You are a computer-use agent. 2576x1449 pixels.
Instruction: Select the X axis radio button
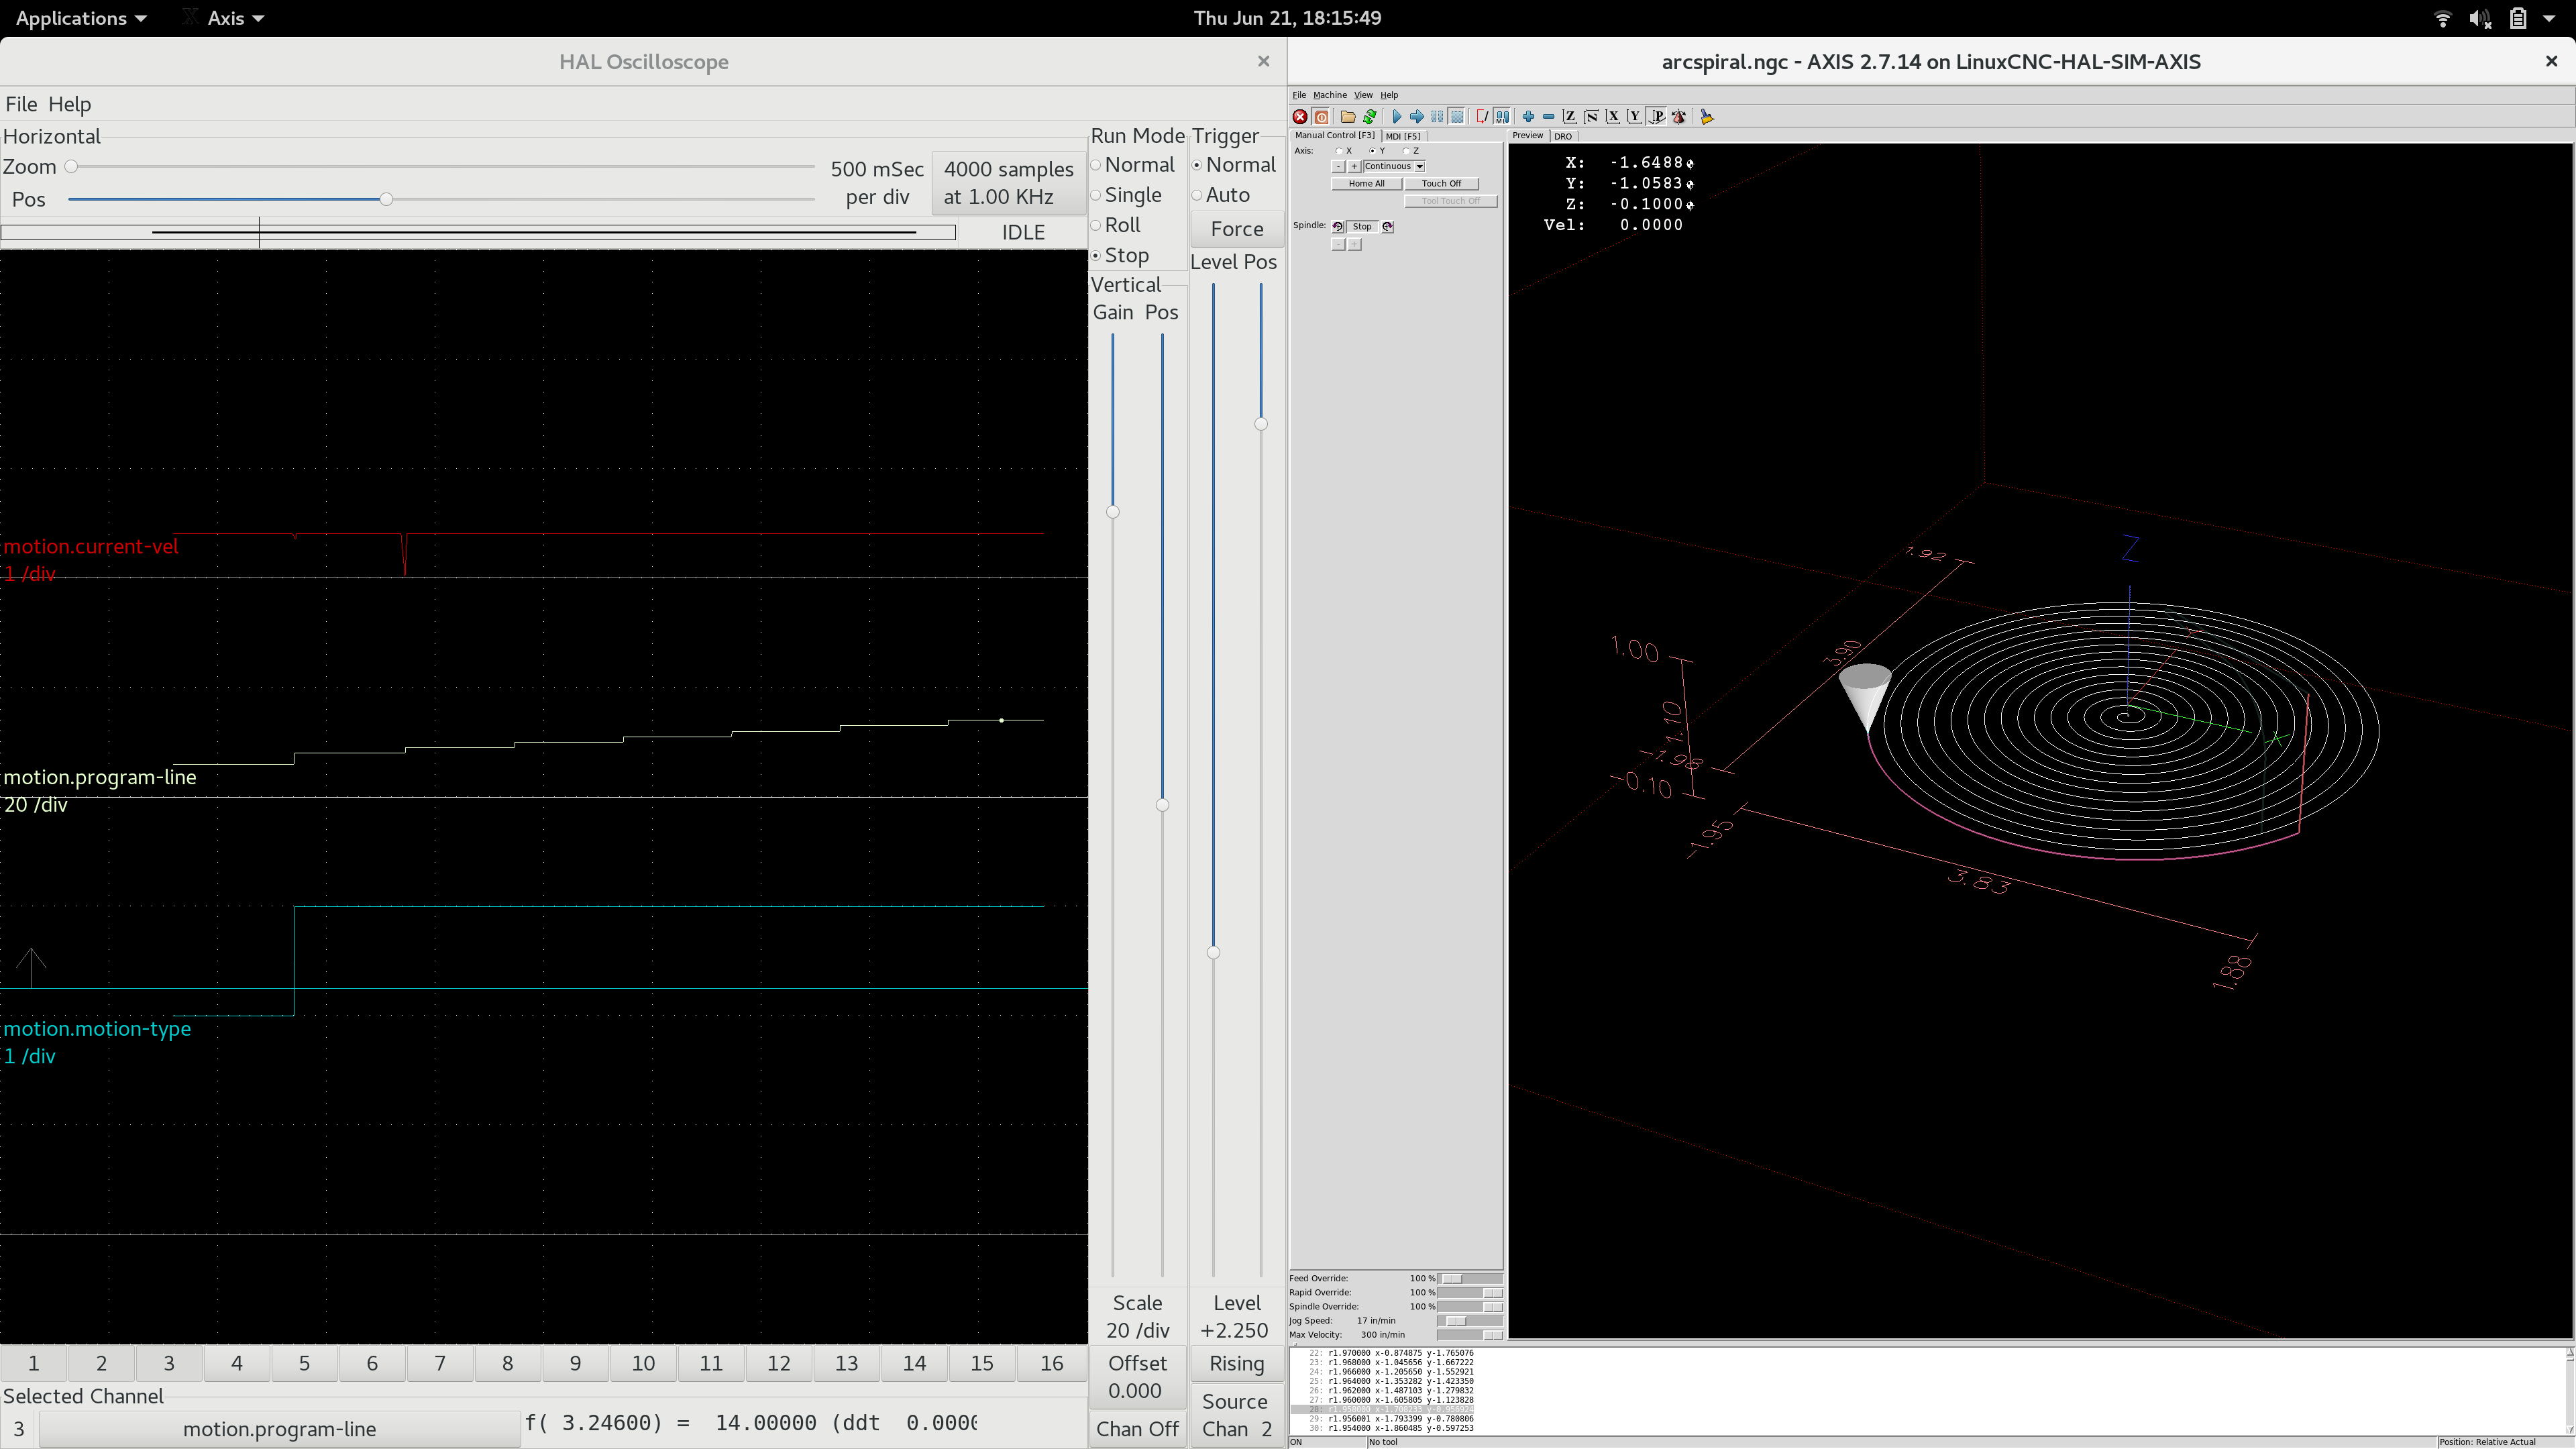tap(1339, 151)
